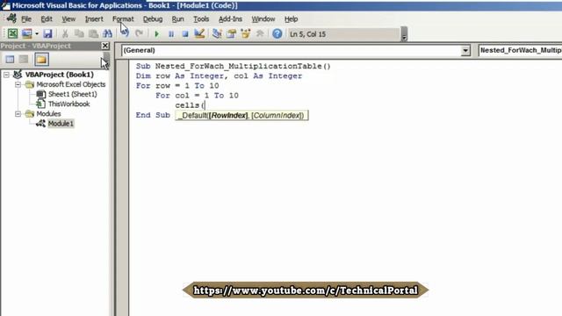Open the Add-Ins menu
Viewport: 562px width, 316px height.
230,19
